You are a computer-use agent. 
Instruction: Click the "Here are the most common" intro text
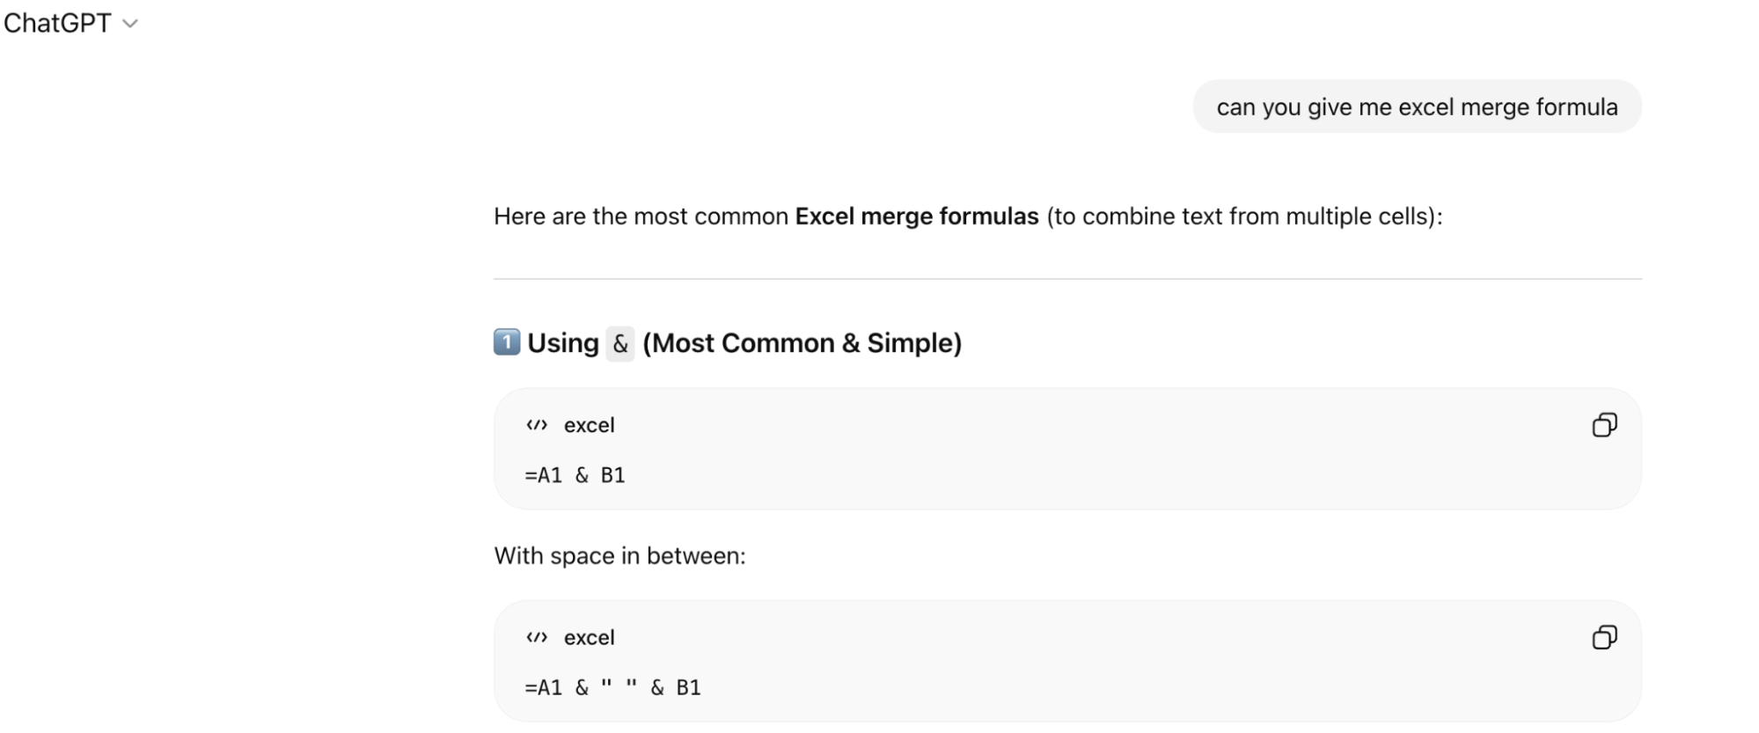click(x=641, y=216)
